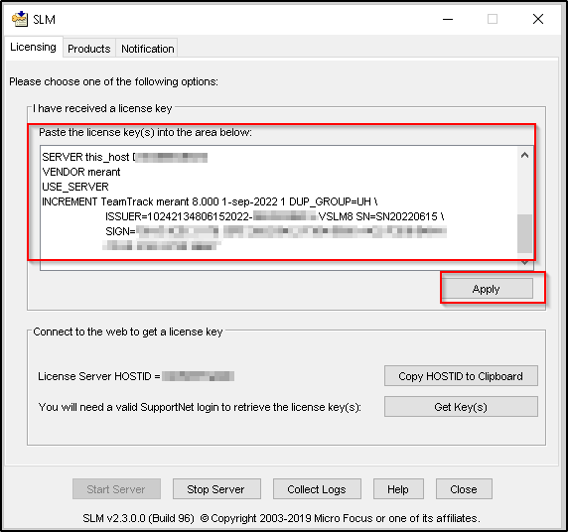The image size is (568, 532).
Task: Open the Products tab
Action: 89,49
